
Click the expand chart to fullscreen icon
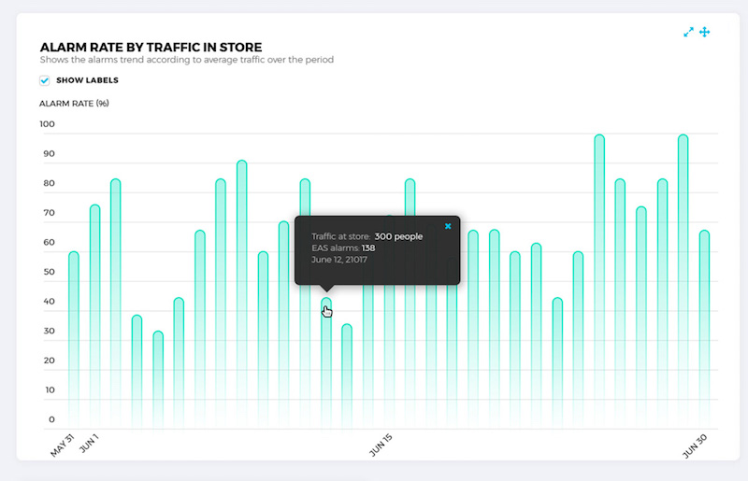point(688,32)
